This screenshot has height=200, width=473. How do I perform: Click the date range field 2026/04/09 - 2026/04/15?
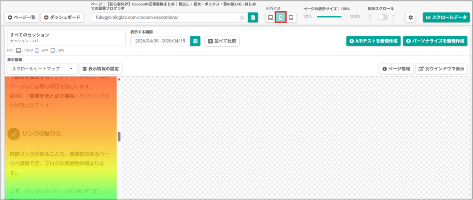(x=160, y=41)
